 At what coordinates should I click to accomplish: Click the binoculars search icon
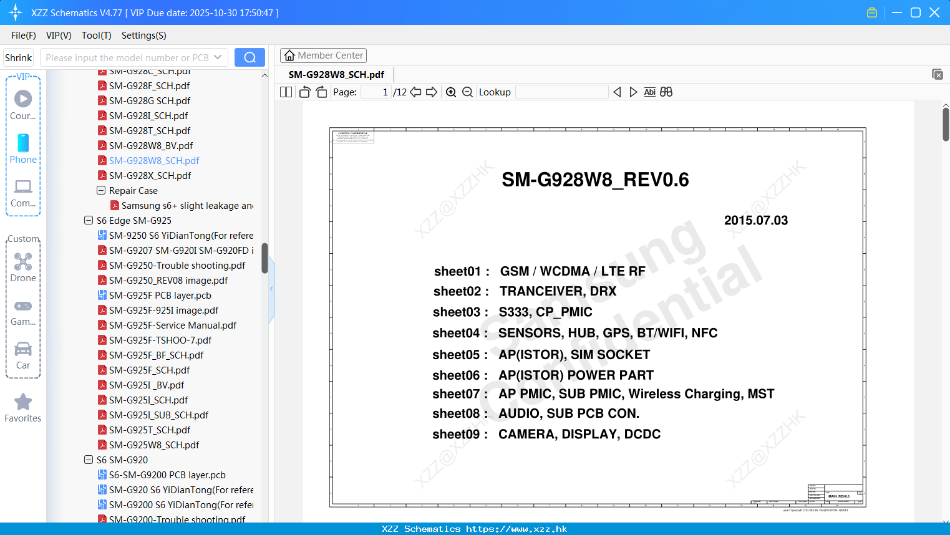click(x=666, y=92)
